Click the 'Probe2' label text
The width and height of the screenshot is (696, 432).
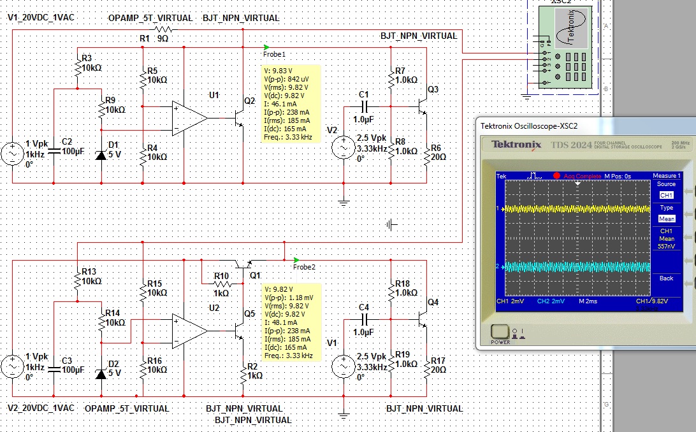(x=304, y=267)
